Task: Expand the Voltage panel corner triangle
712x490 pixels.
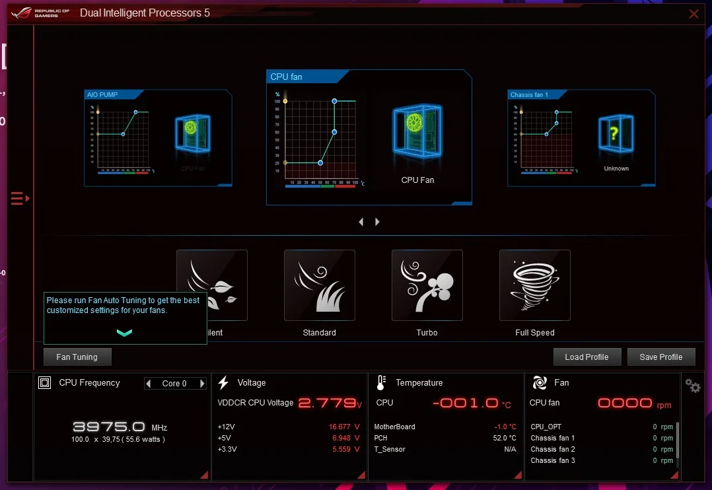Action: point(361,475)
